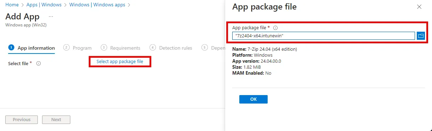This screenshot has height=131, width=432.
Task: Click the info icon next to Select file
Action: coord(39,63)
